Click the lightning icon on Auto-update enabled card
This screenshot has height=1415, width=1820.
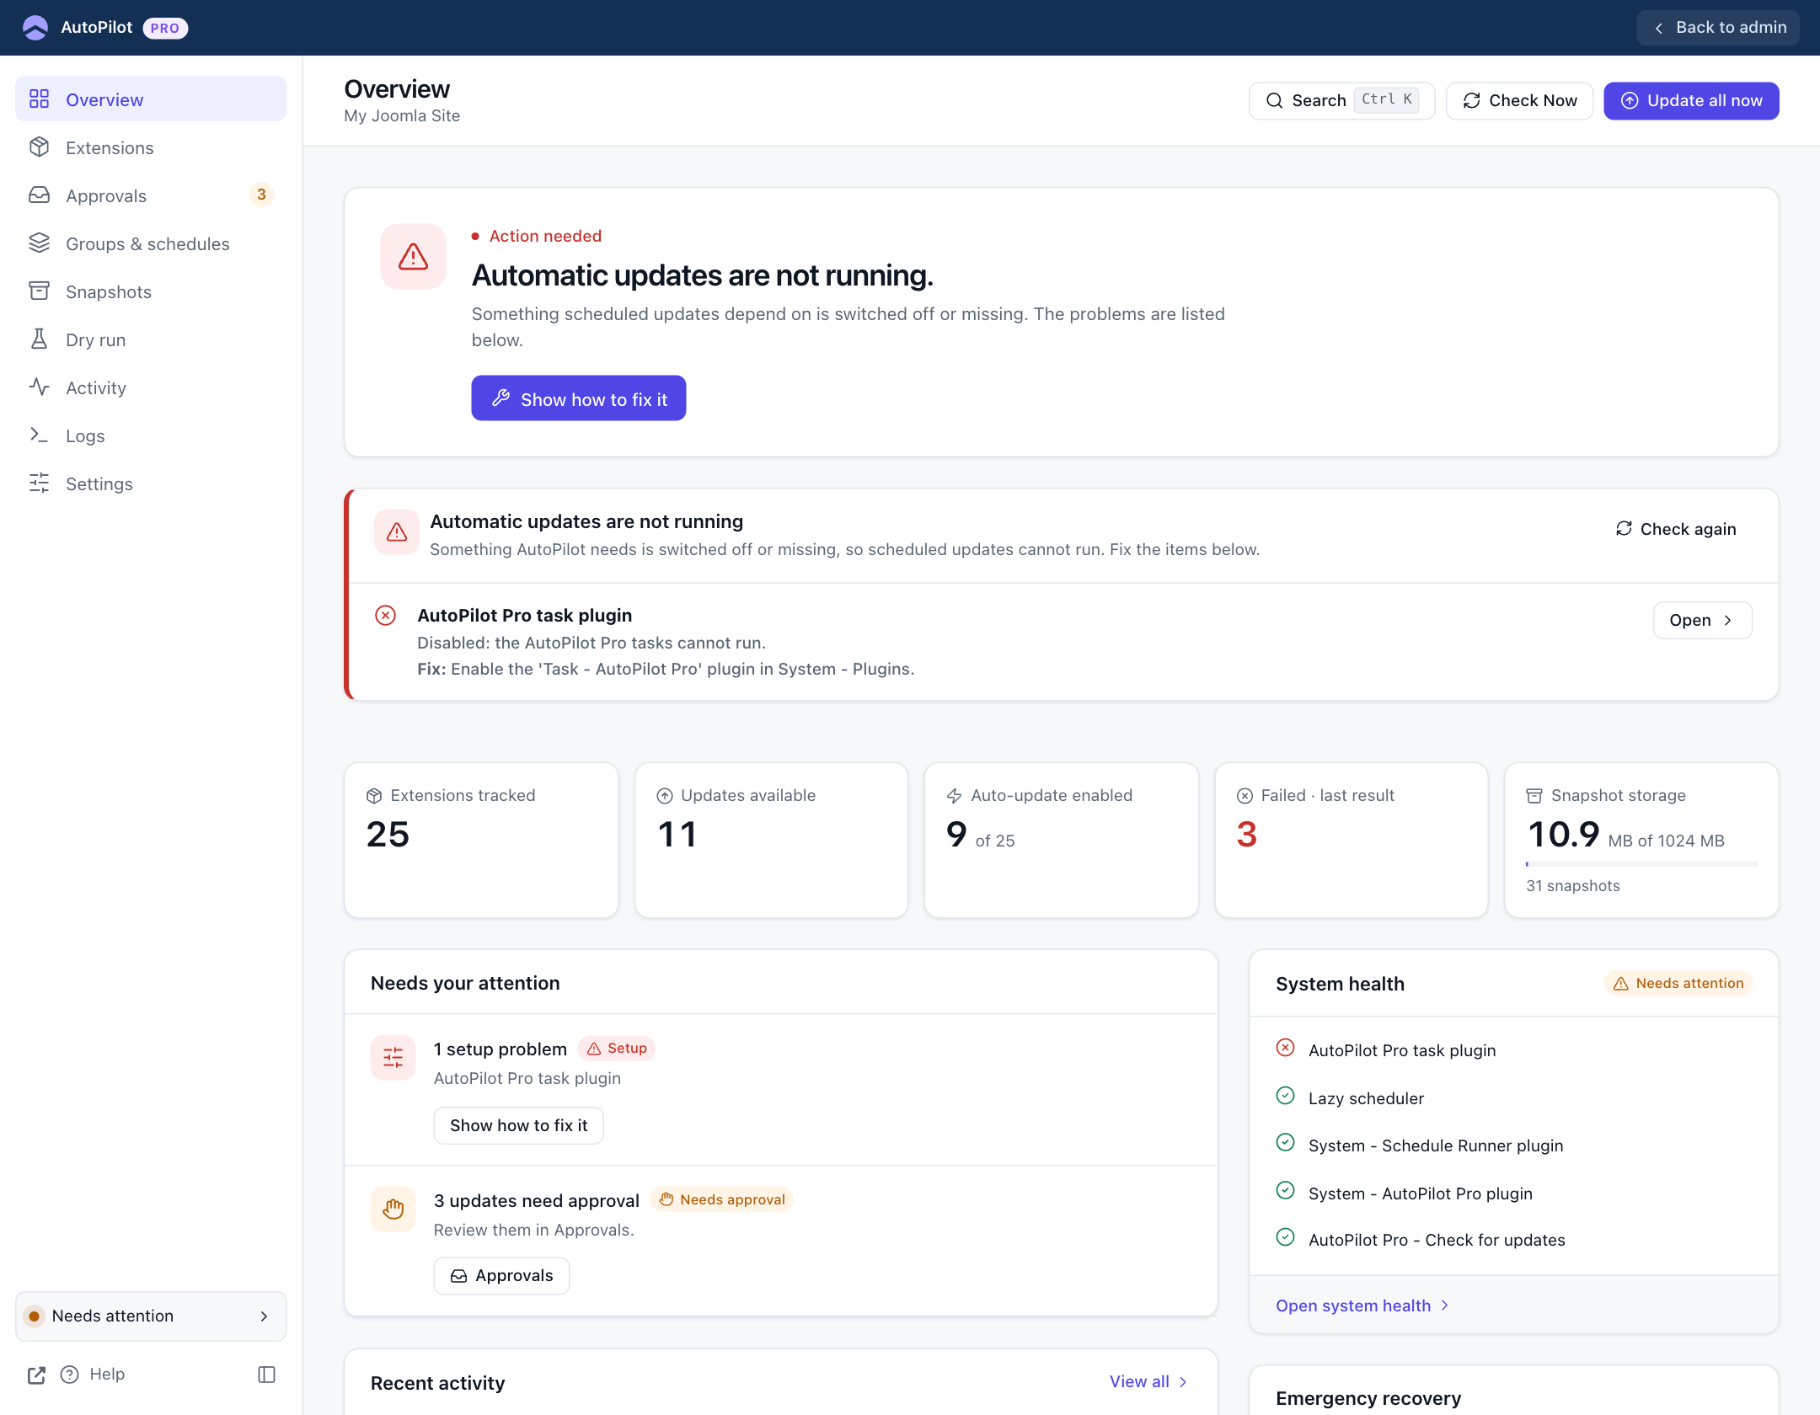tap(954, 796)
